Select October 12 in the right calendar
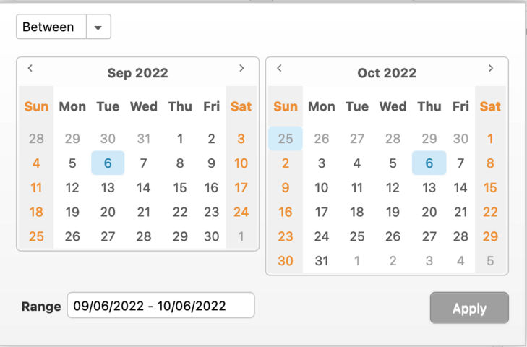 tap(393, 188)
